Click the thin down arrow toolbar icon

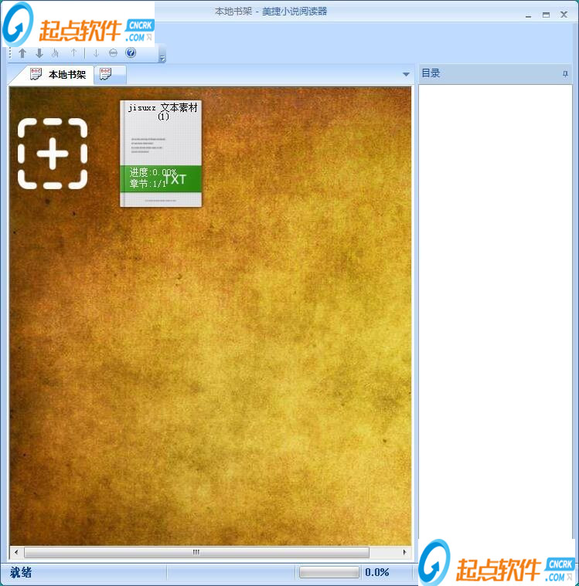[x=96, y=53]
